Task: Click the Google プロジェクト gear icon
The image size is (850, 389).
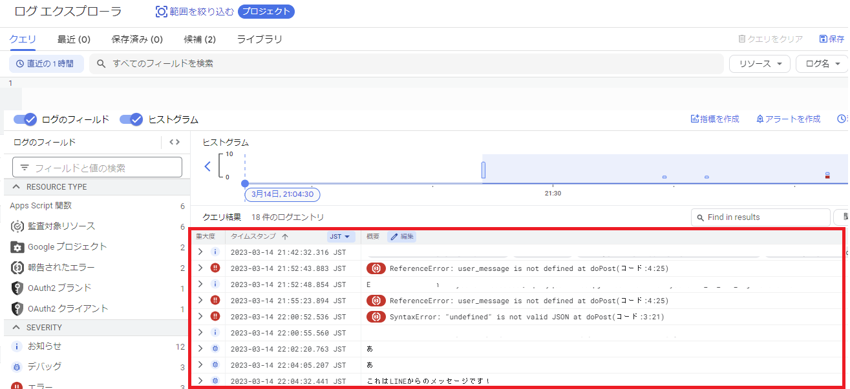Action: (x=18, y=246)
